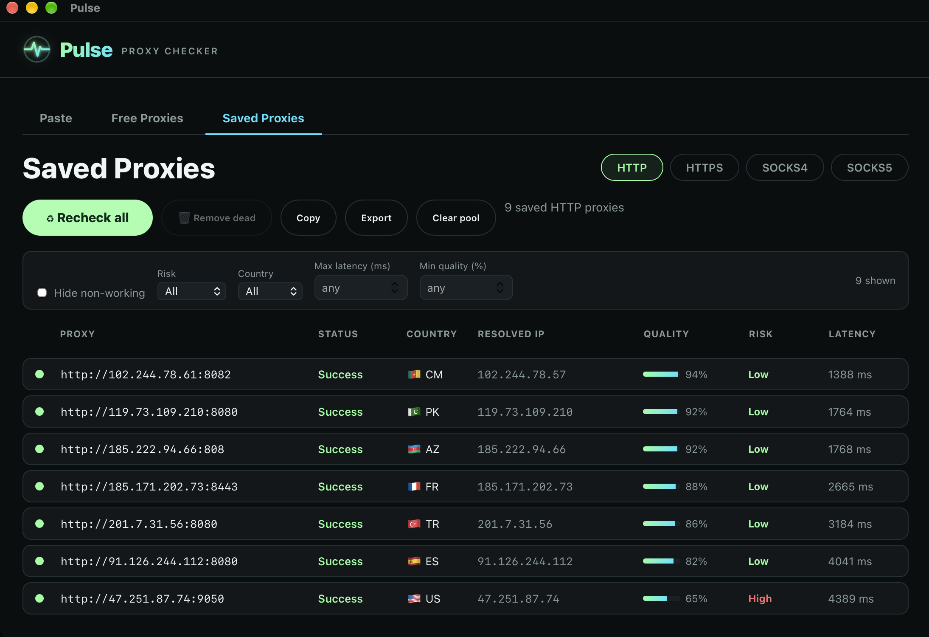Click the Remove dead button
Image resolution: width=929 pixels, height=637 pixels.
coord(216,218)
